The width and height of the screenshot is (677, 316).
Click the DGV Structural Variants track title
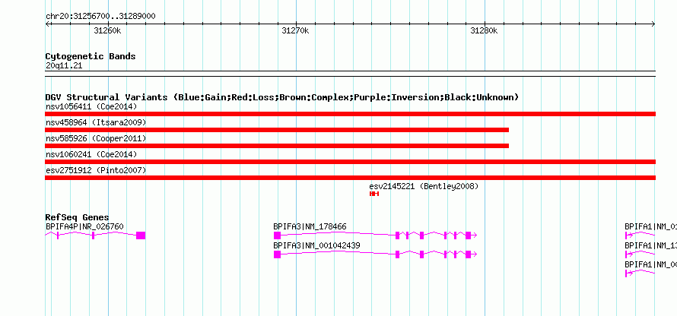[x=282, y=97]
